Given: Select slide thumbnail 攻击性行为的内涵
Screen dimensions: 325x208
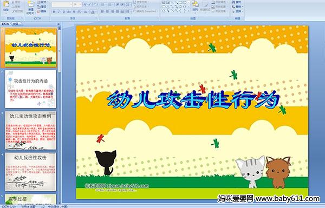Looking at the screenshot, I should click(x=30, y=89).
